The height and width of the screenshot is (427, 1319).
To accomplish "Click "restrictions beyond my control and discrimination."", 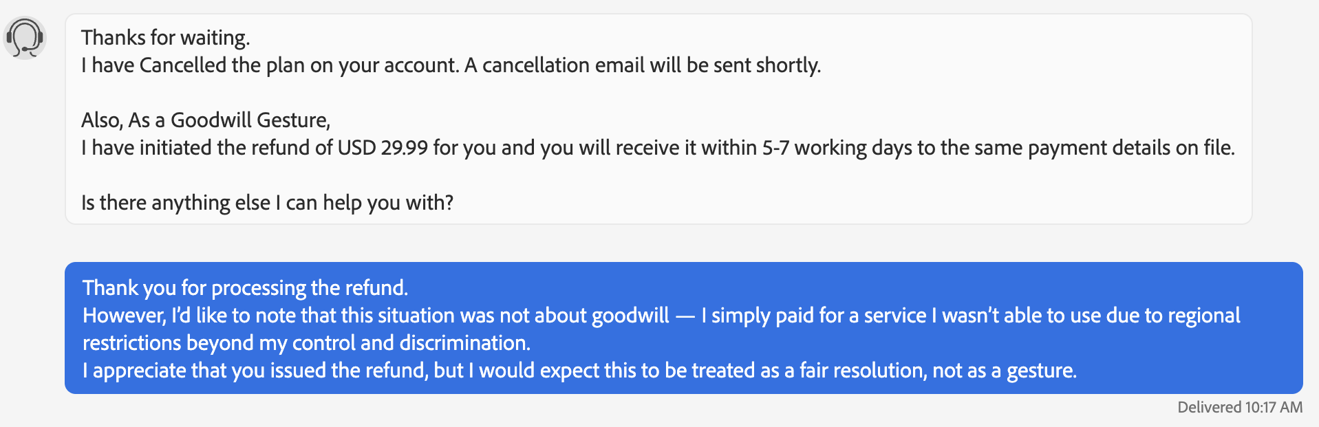I will coord(306,343).
